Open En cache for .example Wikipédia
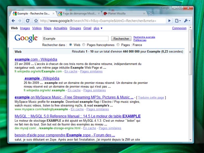The width and height of the screenshot is (204, 153). pos(74,90)
